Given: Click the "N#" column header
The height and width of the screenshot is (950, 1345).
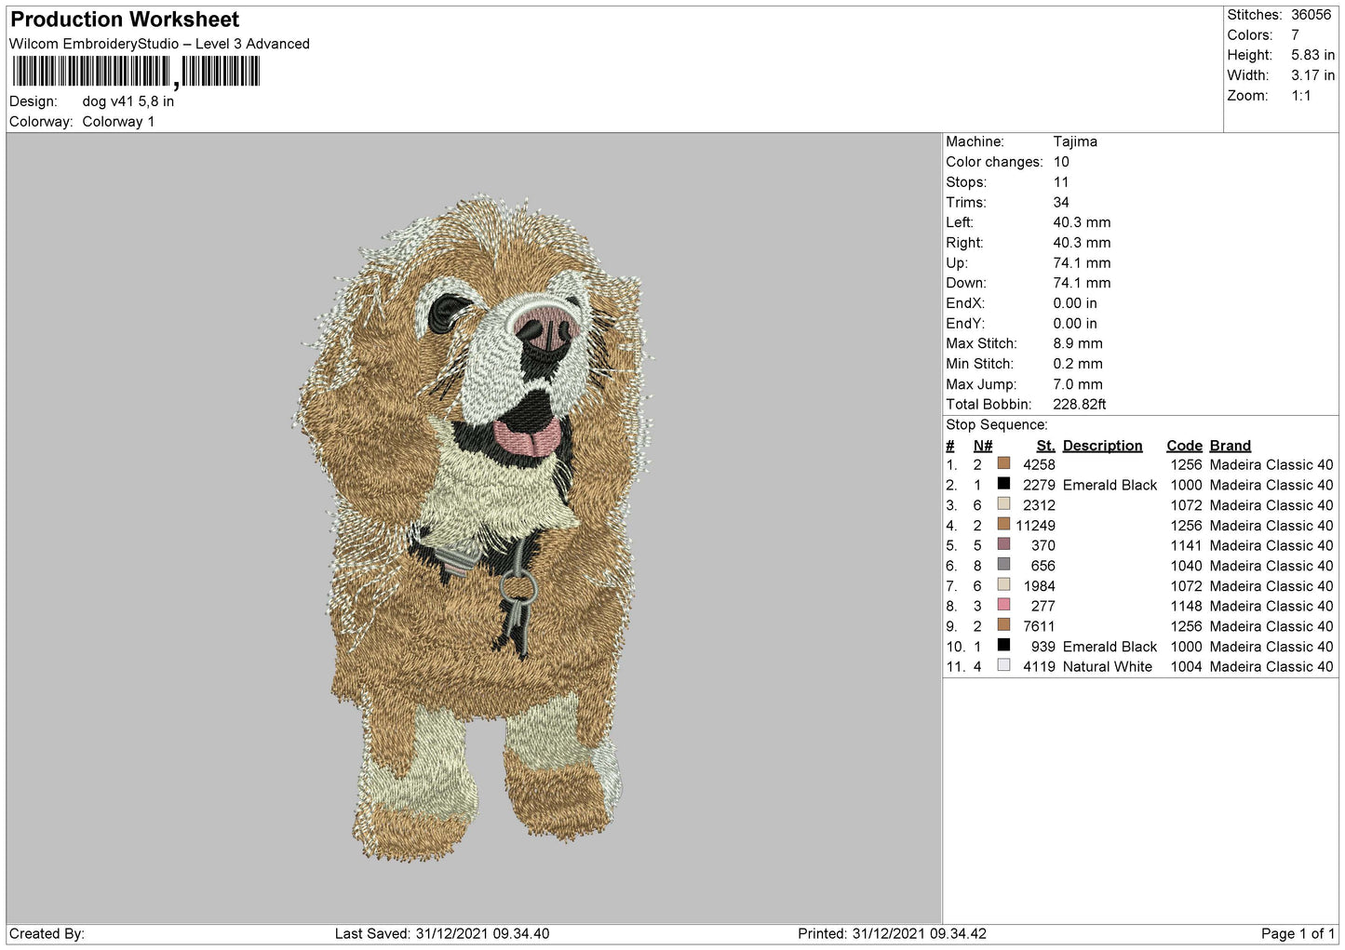Looking at the screenshot, I should coord(983,446).
